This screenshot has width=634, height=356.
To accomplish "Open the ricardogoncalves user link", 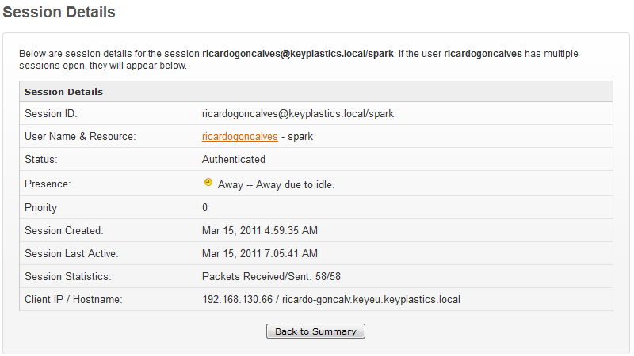I will (240, 137).
